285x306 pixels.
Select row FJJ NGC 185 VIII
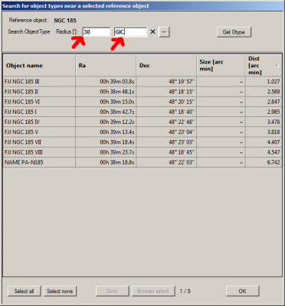click(x=142, y=152)
